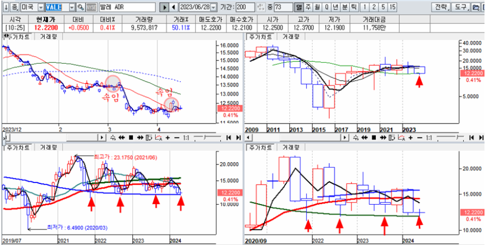Select interval 1 button

click(x=365, y=7)
